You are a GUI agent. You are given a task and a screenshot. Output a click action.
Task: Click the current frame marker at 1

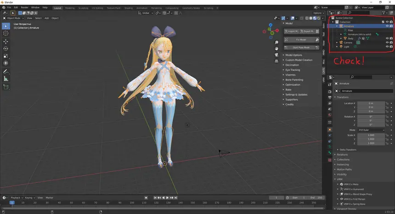click(x=12, y=203)
